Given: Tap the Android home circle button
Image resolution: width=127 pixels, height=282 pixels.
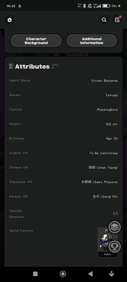Looking at the screenshot, I should [x=63, y=274].
